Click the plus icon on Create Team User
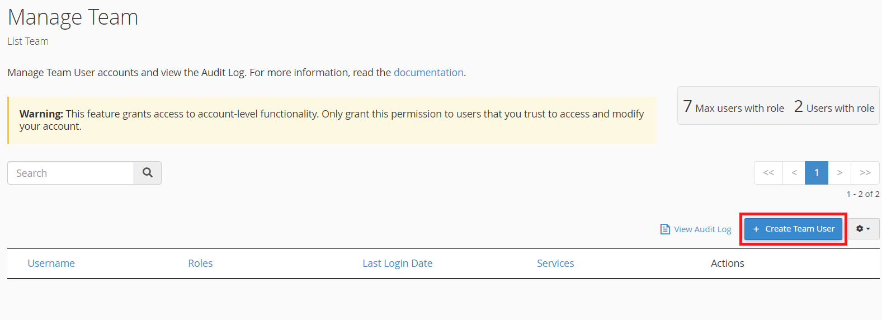This screenshot has width=882, height=320. (x=756, y=229)
